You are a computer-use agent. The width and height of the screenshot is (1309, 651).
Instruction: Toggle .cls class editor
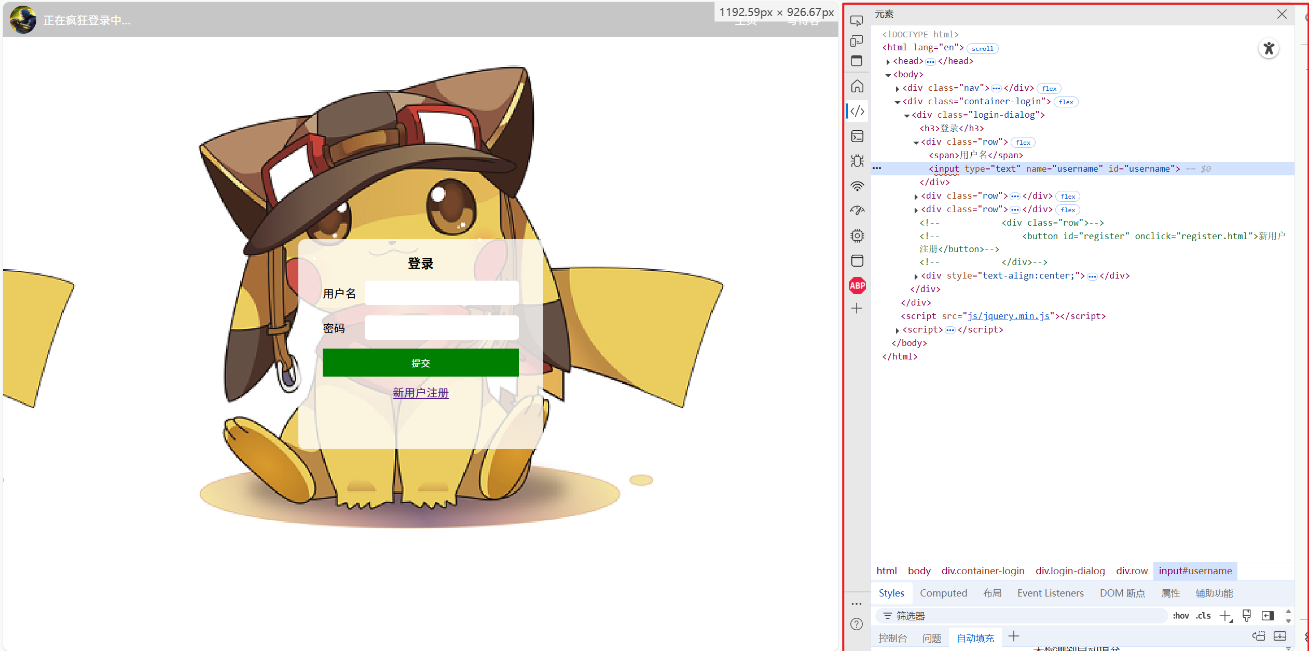[1203, 616]
